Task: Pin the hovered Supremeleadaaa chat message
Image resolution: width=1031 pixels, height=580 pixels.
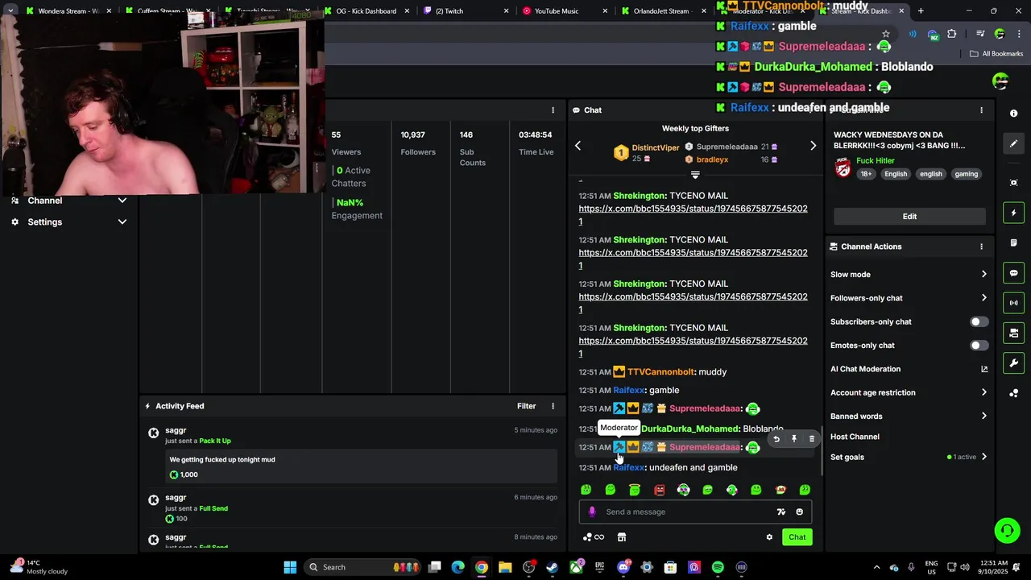Action: pyautogui.click(x=794, y=439)
